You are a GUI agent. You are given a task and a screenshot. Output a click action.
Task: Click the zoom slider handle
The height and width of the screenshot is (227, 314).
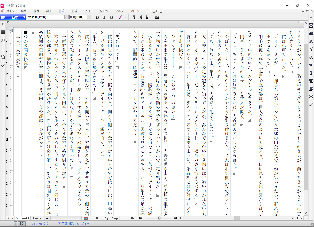(x=159, y=218)
